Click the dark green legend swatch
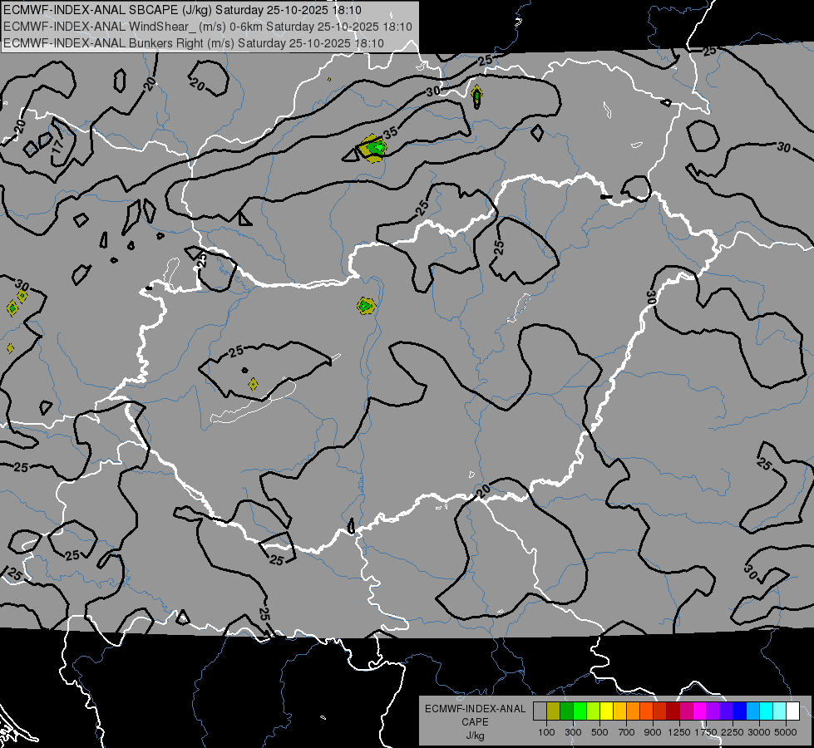Screen dimensions: 814x748 567,711
